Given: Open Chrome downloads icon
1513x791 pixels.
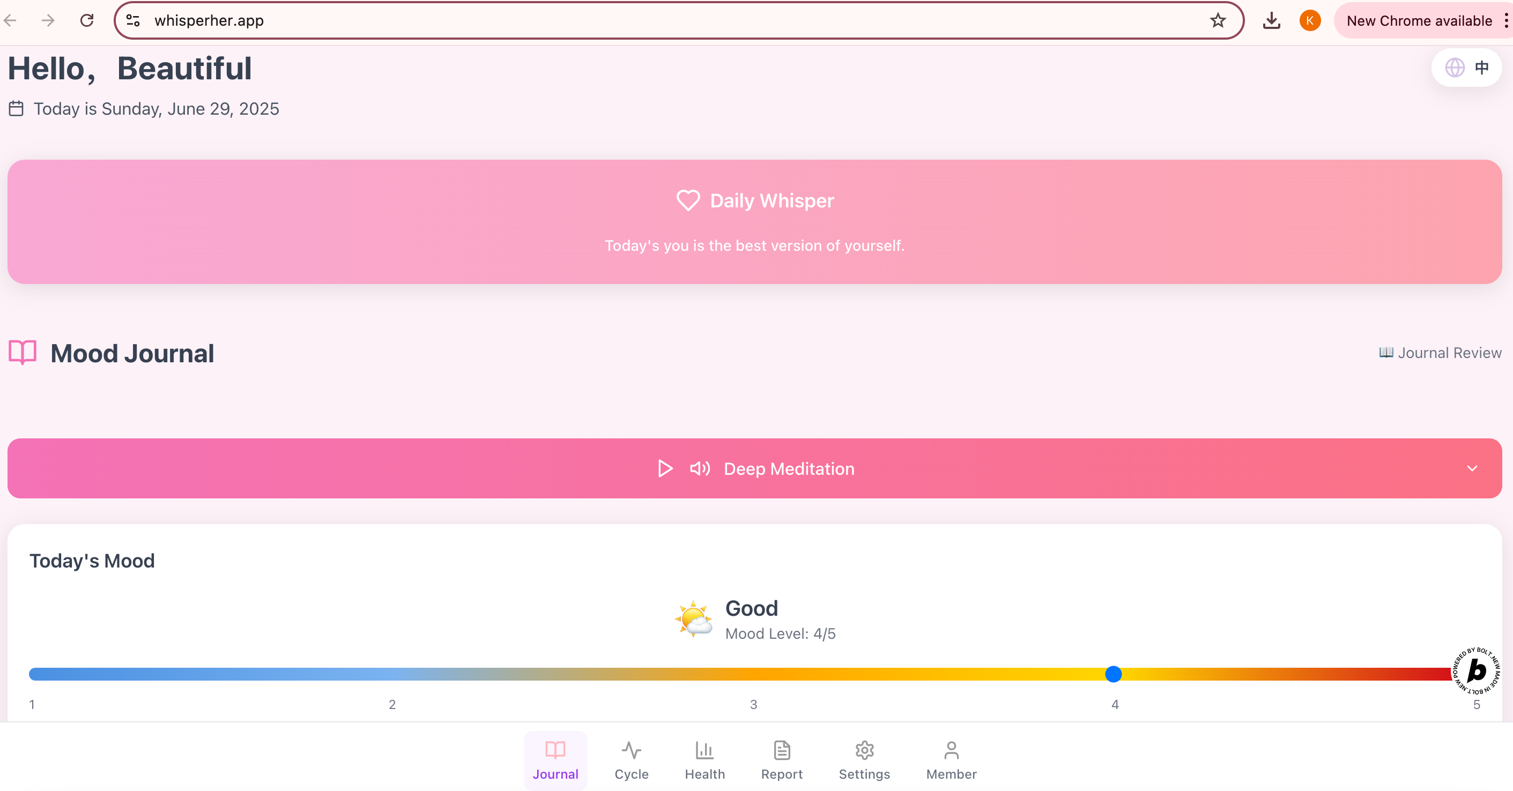Looking at the screenshot, I should (x=1271, y=20).
